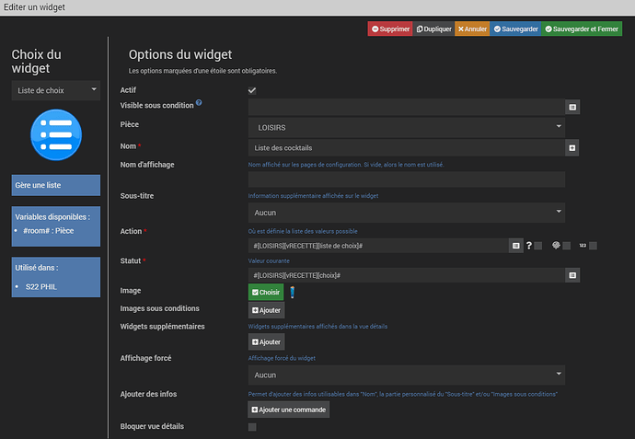635x439 pixels.
Task: Click the green Choisir image button
Action: tap(266, 293)
